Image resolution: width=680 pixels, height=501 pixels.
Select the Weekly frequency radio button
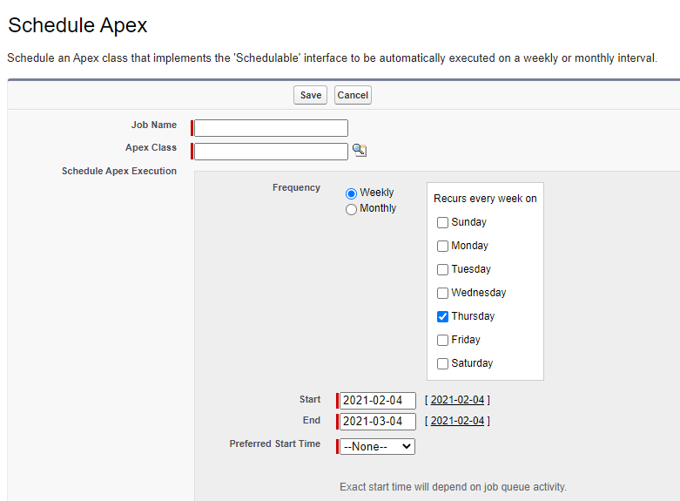[x=351, y=193]
